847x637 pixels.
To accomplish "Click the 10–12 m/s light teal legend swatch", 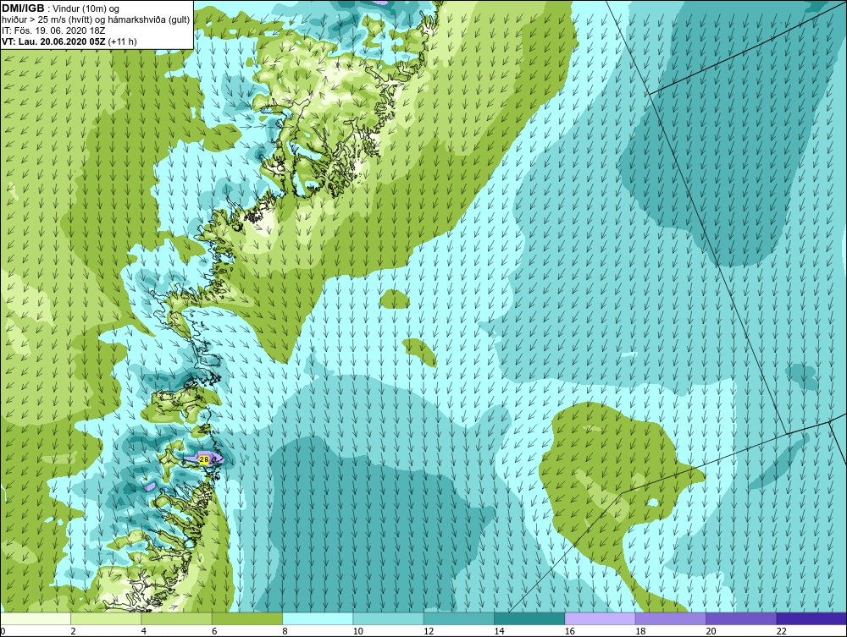I will pos(389,618).
